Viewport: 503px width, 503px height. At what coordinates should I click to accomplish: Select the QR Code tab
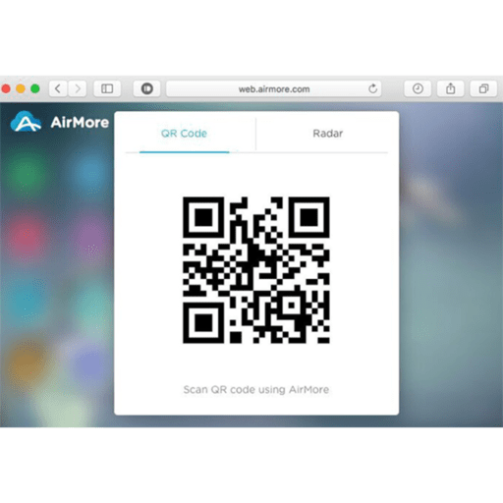[x=184, y=134]
